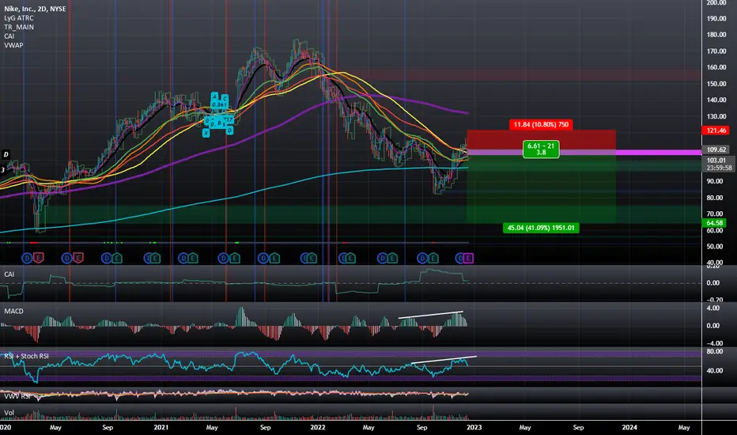Click the -4.00 label on the MACD scale

713,343
